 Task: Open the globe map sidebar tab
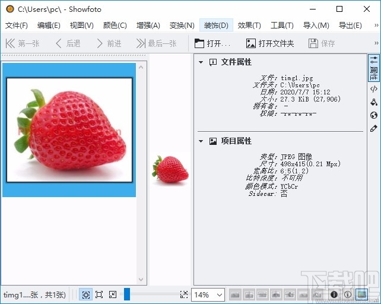374,115
